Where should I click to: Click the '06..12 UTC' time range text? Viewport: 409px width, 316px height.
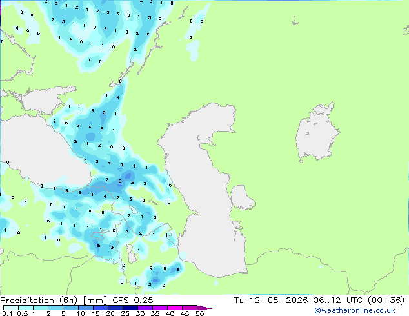(x=338, y=301)
